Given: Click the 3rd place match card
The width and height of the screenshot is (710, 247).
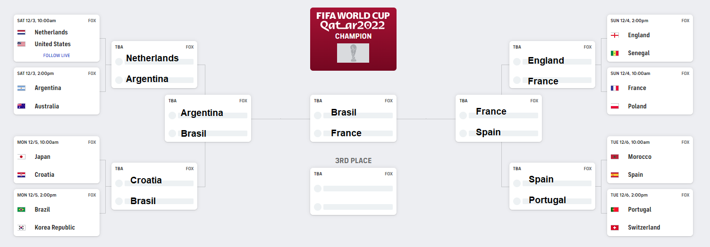Looking at the screenshot, I should point(353,191).
